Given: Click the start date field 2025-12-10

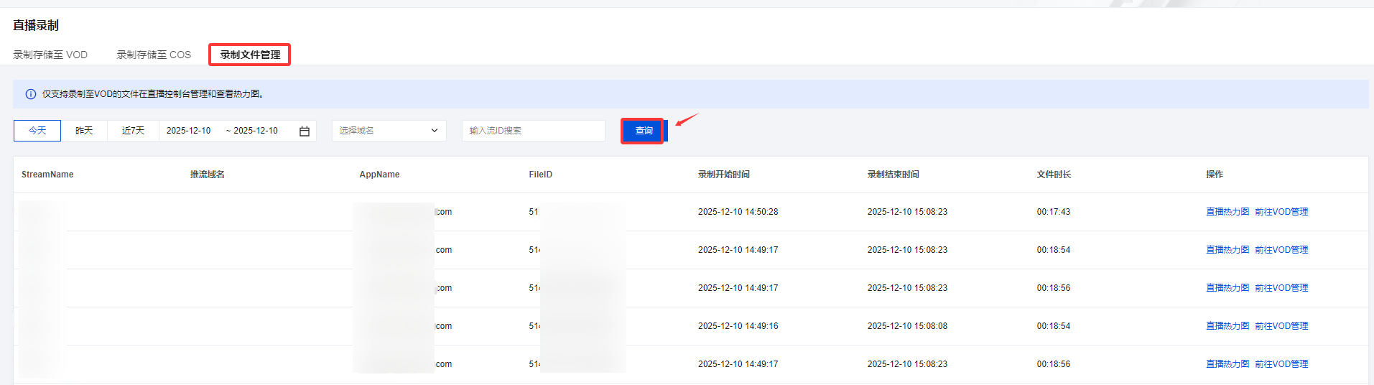Looking at the screenshot, I should coord(189,131).
